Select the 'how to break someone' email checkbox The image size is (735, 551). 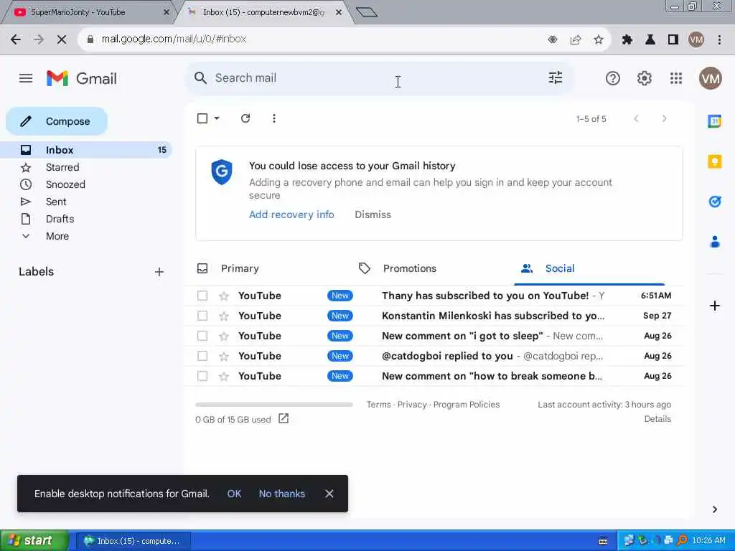[202, 376]
